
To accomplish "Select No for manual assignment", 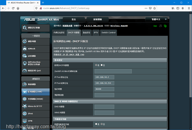I will (102, 124).
